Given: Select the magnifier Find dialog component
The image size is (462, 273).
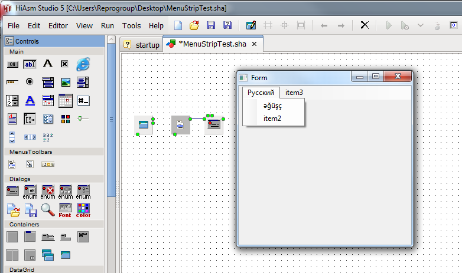Looking at the screenshot, I should tap(47, 208).
